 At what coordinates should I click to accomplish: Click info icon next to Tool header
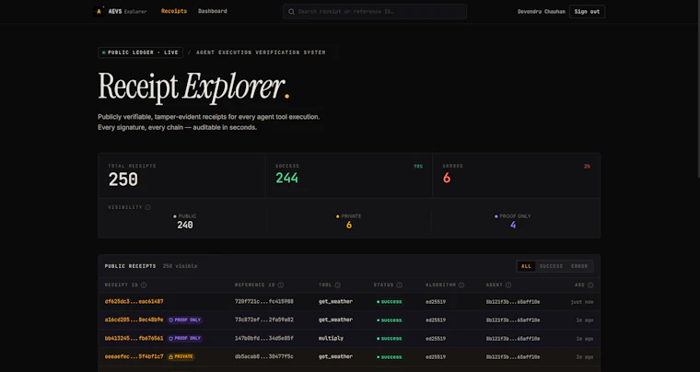coord(337,285)
